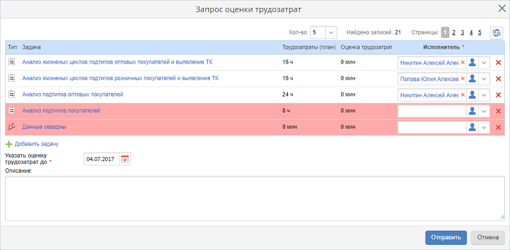Expand assignee dropdown in the first task row
The width and height of the screenshot is (510, 250).
coord(484,63)
